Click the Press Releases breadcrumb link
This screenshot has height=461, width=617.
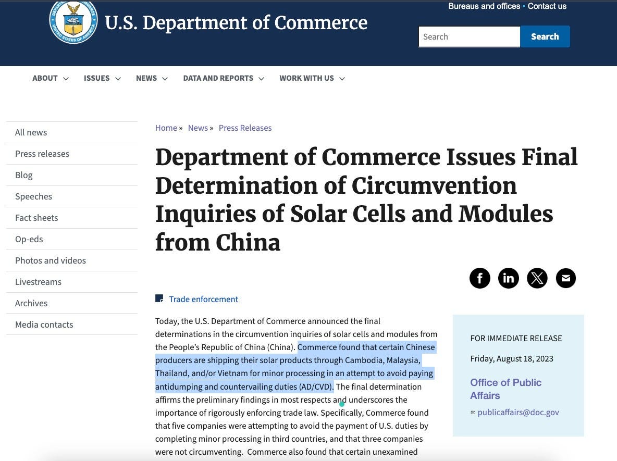(245, 128)
